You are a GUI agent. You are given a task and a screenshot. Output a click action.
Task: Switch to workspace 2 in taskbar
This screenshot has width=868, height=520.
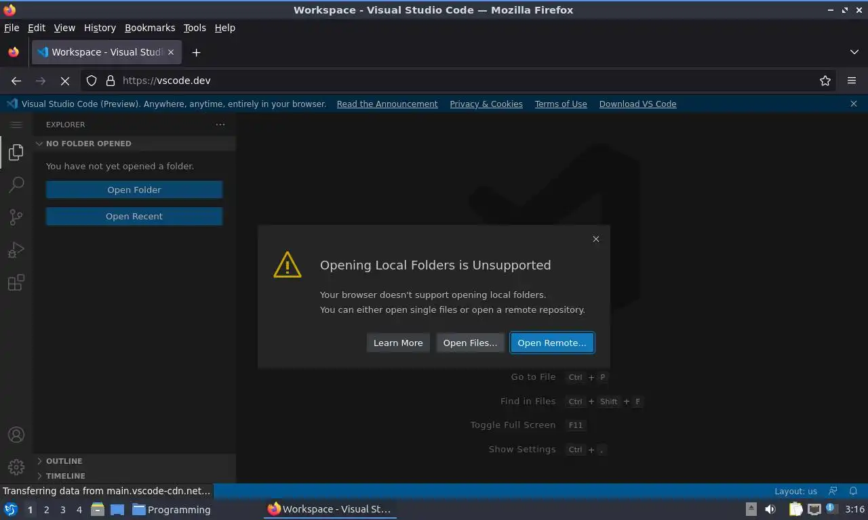(47, 510)
